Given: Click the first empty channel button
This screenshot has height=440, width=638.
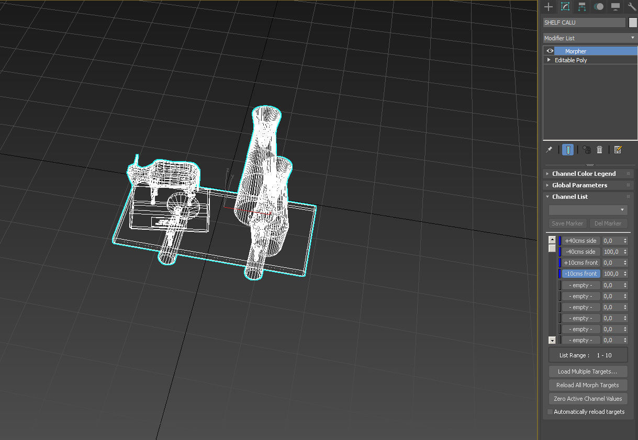Looking at the screenshot, I should (x=580, y=285).
